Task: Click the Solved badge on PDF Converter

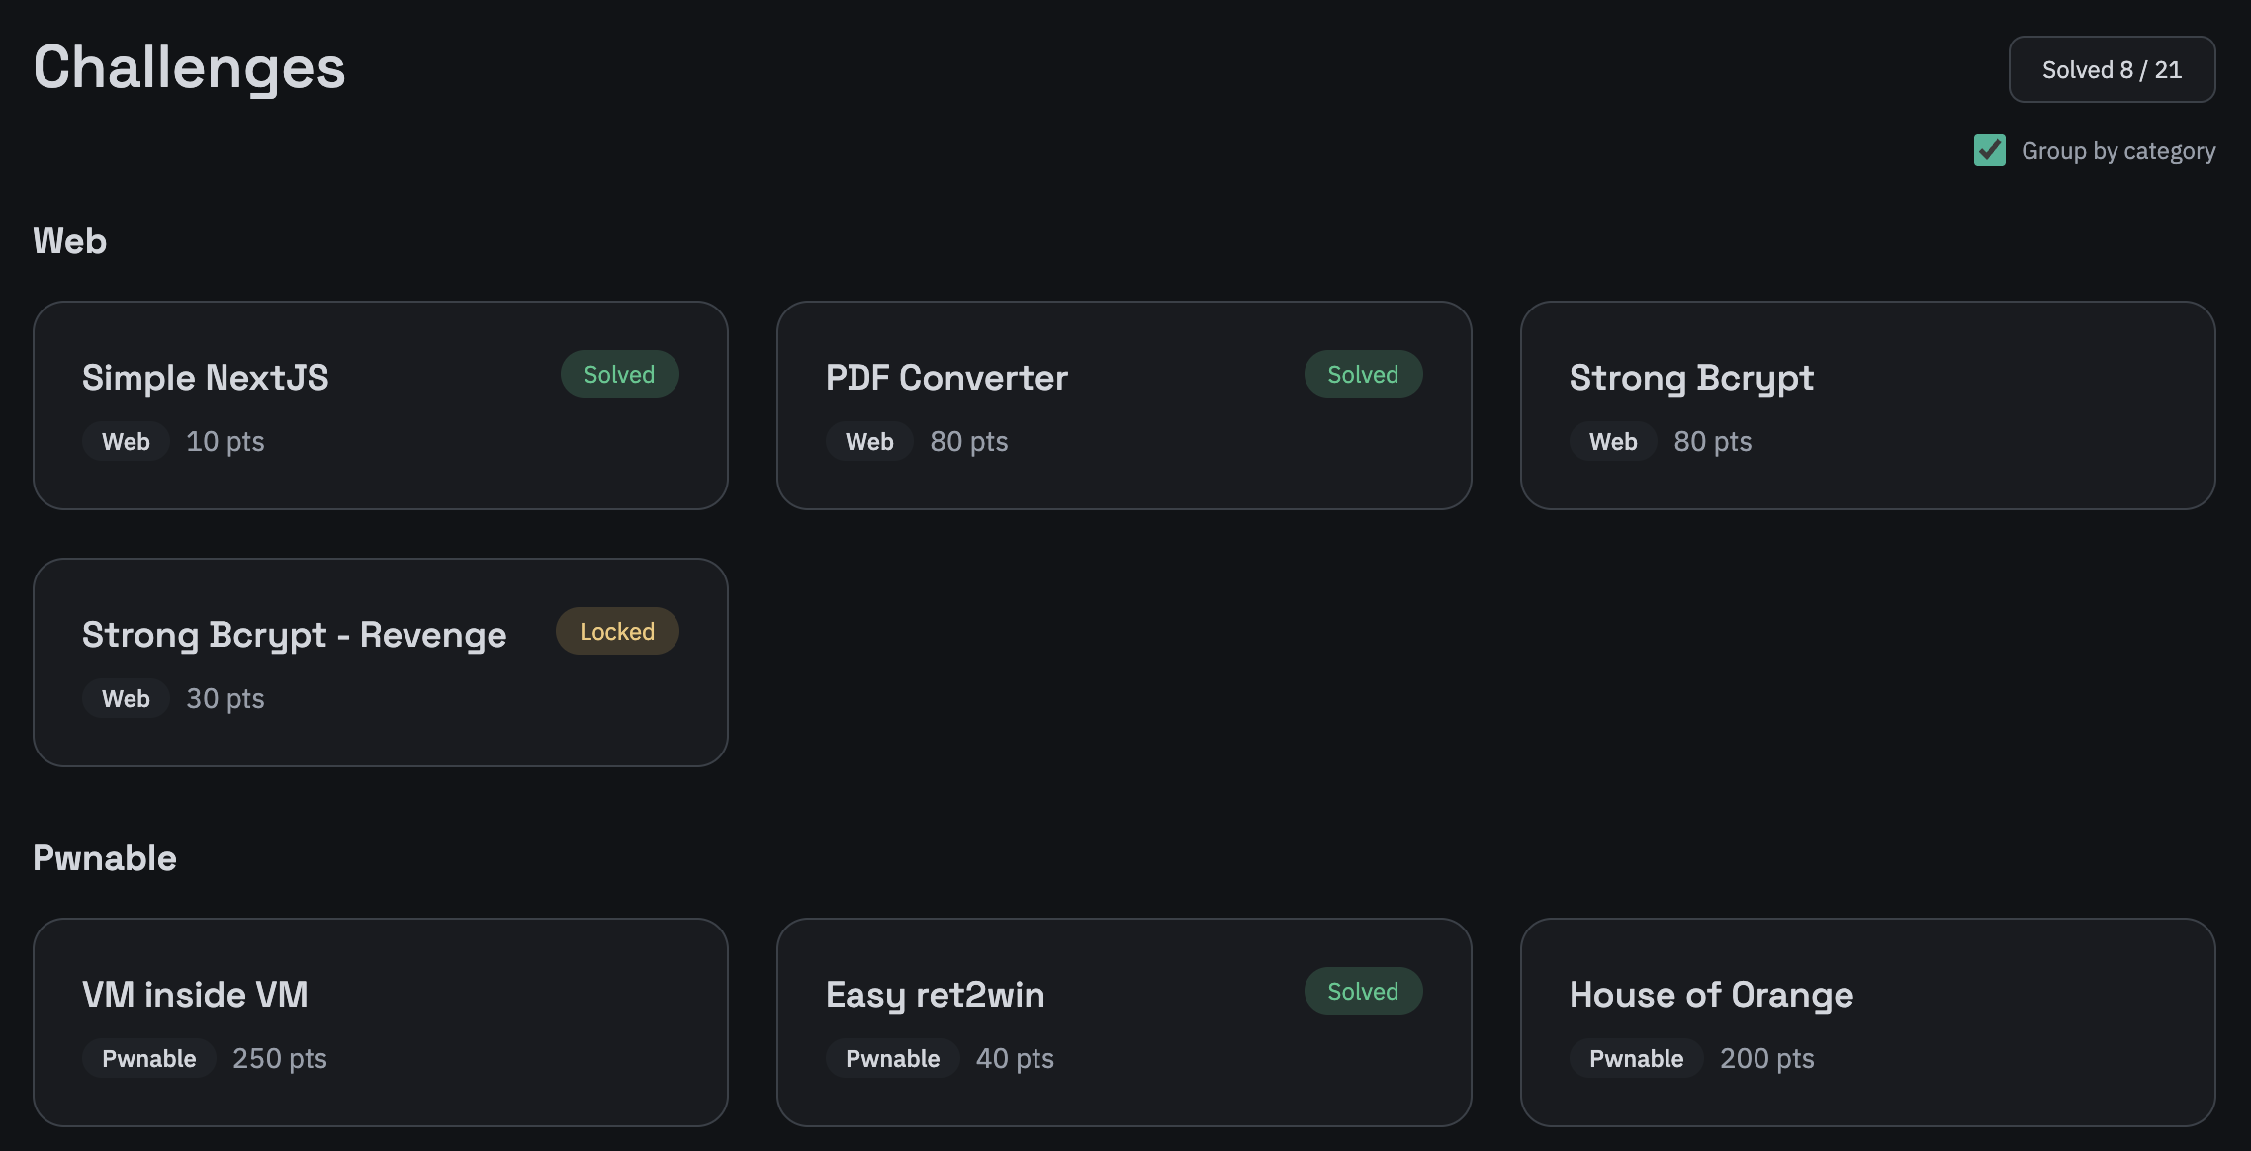Action: click(x=1363, y=375)
